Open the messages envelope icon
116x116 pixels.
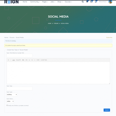(x=92, y=2)
